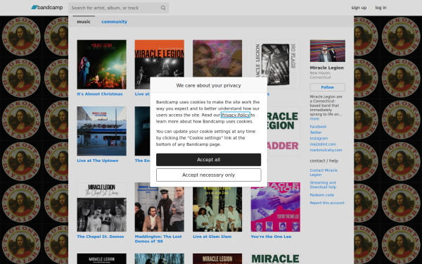Open the sign up link

tap(359, 8)
